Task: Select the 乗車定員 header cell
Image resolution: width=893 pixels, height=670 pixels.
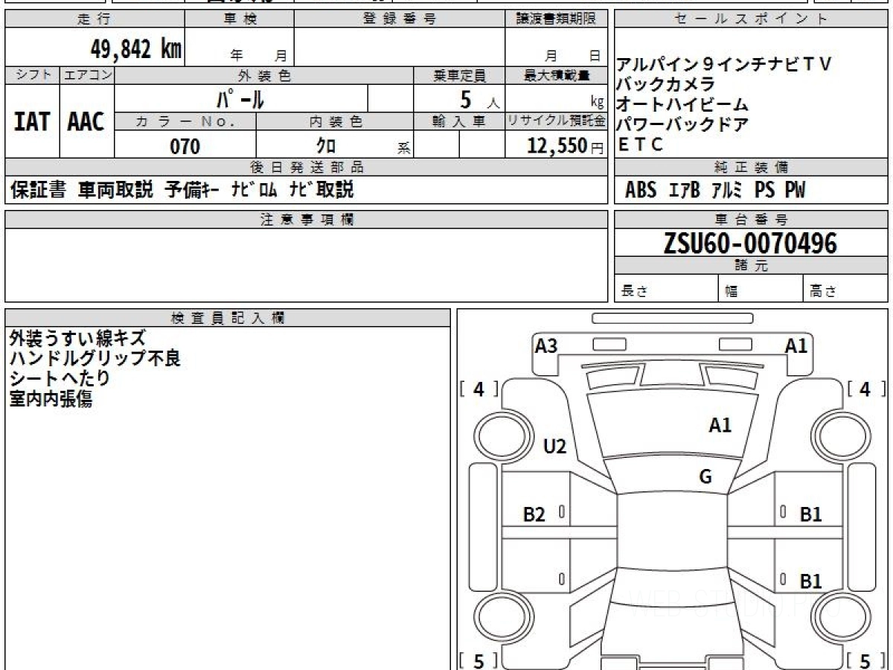Action: tap(459, 76)
